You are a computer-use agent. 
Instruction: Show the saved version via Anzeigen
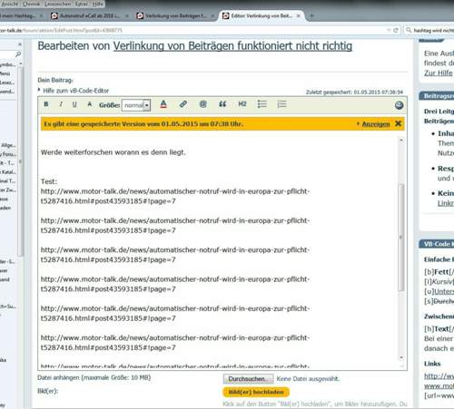pyautogui.click(x=376, y=124)
